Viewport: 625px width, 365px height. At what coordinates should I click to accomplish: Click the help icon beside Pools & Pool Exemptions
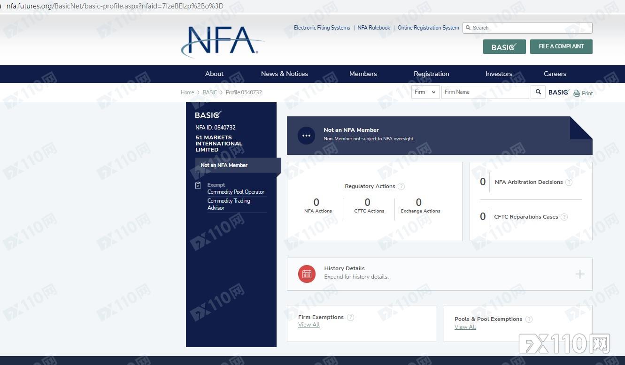(529, 319)
